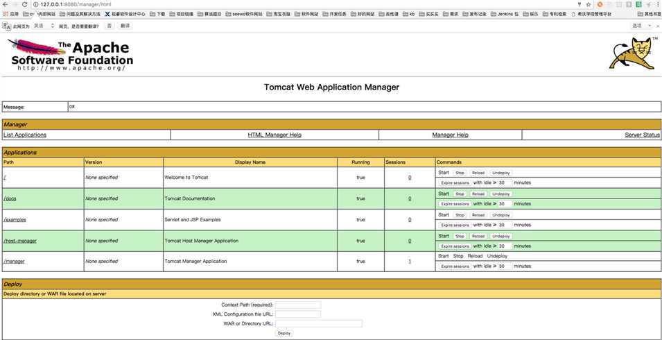Open the /docs application path link
Screen dimensions: 662x340
click(10, 198)
